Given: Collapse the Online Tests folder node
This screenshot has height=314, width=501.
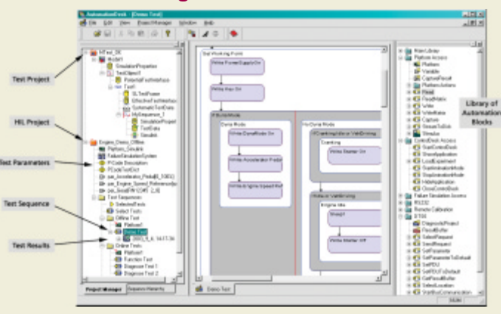Looking at the screenshot, I should pos(103,245).
